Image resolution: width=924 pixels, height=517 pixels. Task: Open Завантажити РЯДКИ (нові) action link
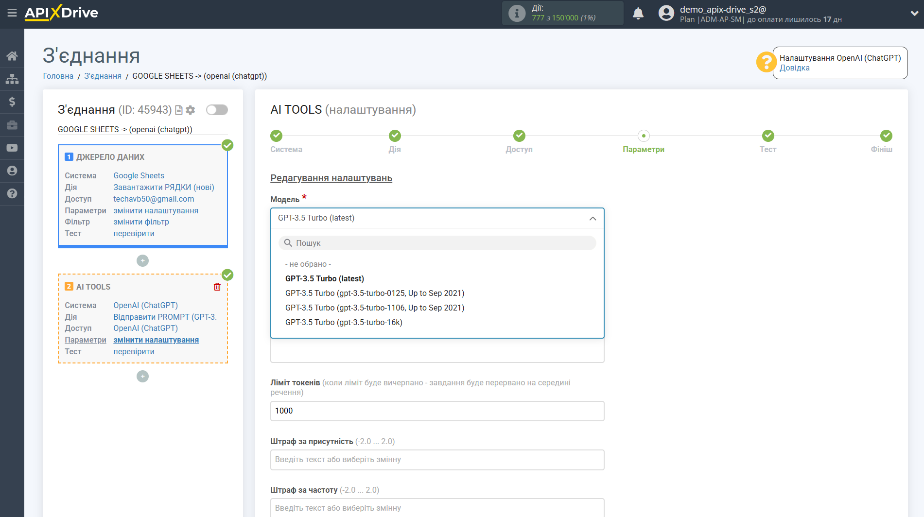[164, 188]
